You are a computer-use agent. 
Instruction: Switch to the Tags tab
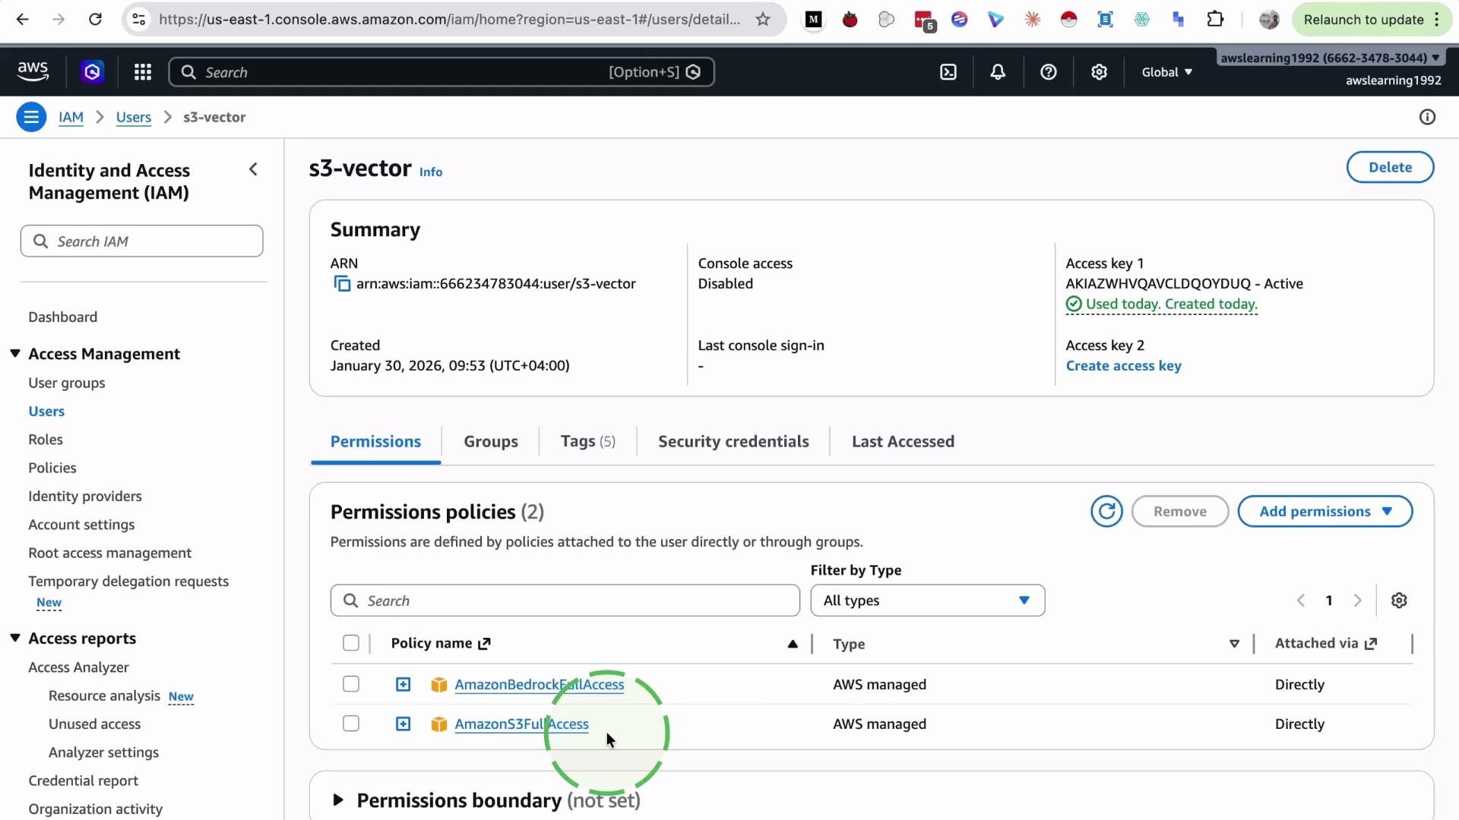point(587,442)
